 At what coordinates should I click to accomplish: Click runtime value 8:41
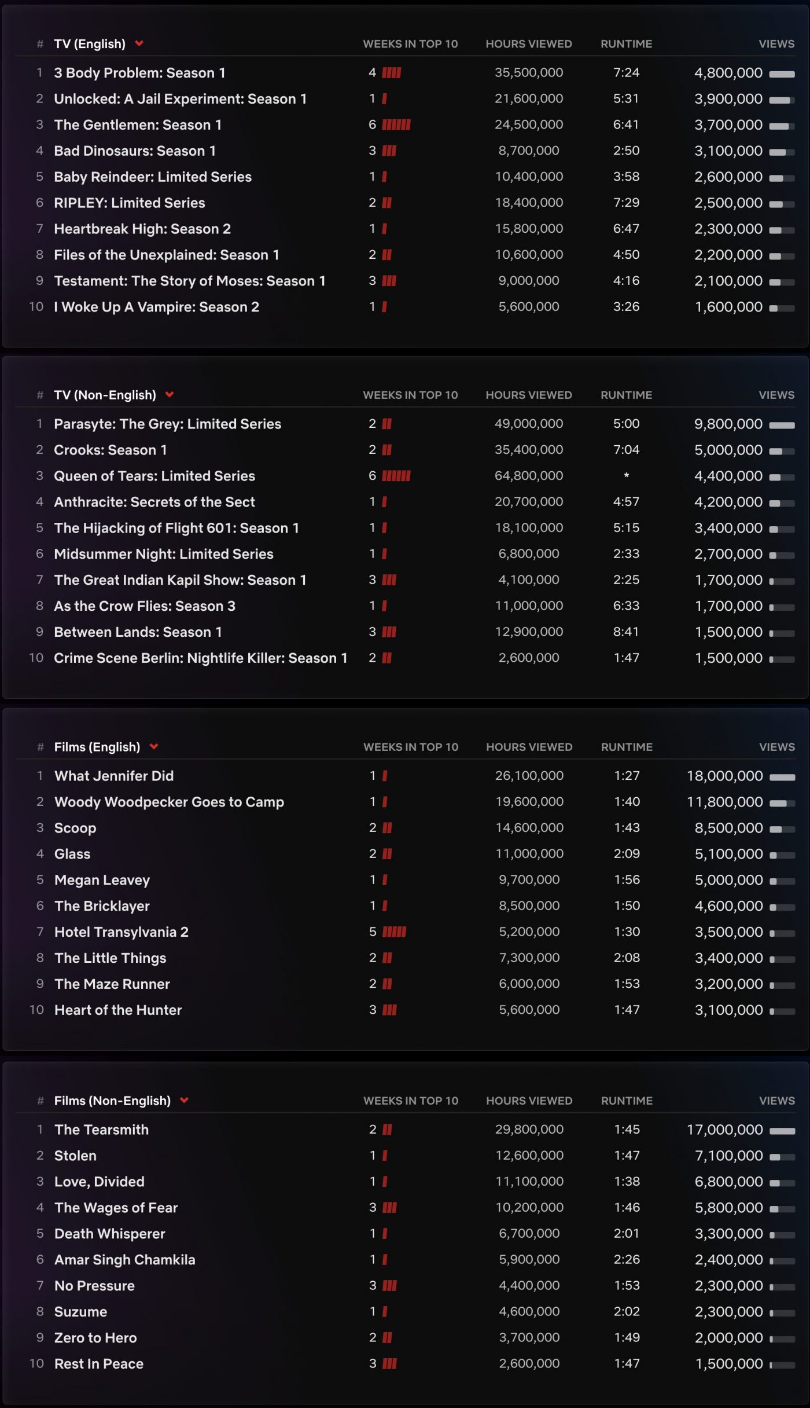pos(626,632)
